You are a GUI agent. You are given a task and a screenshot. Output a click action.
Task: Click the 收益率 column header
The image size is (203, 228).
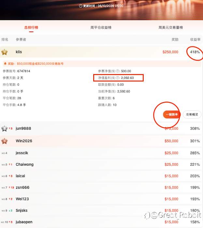(x=195, y=39)
